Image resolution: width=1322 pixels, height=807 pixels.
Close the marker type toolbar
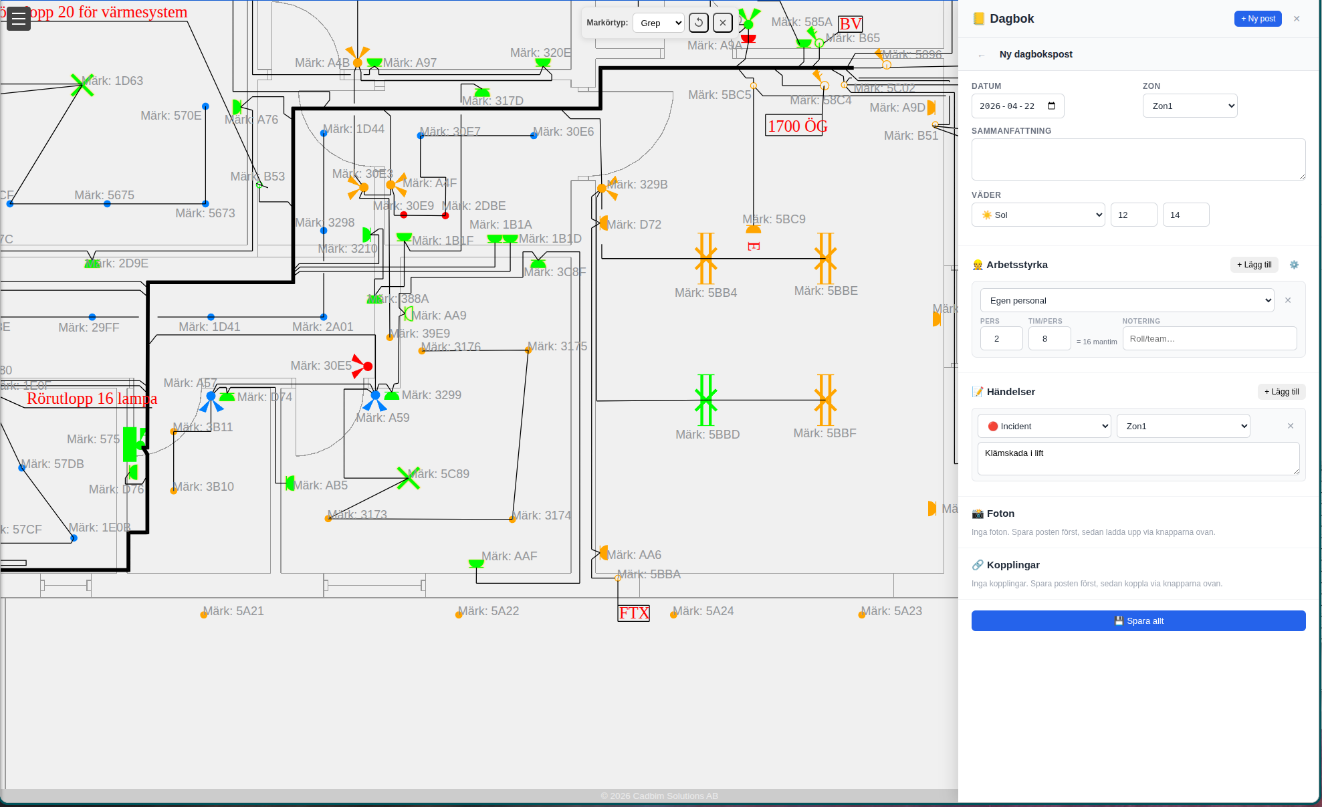pyautogui.click(x=722, y=23)
